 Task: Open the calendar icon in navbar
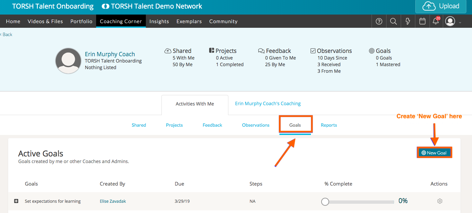click(422, 21)
